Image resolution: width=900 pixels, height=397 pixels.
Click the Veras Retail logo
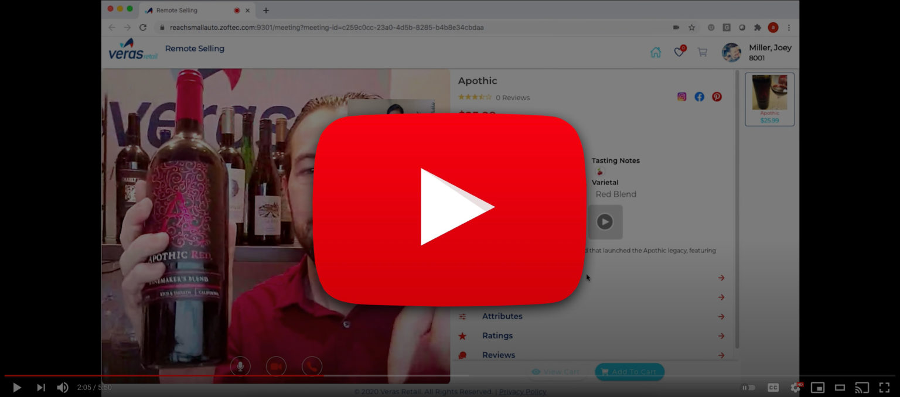(133, 50)
